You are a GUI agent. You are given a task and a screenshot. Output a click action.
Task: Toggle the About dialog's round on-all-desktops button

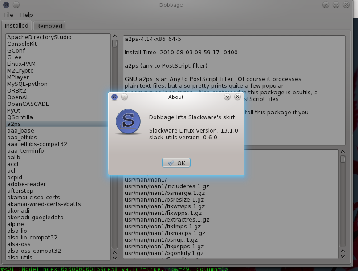pyautogui.click(x=124, y=97)
